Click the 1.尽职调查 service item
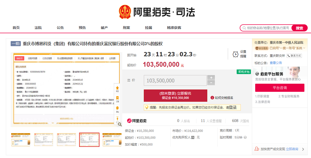 [x=262, y=96]
